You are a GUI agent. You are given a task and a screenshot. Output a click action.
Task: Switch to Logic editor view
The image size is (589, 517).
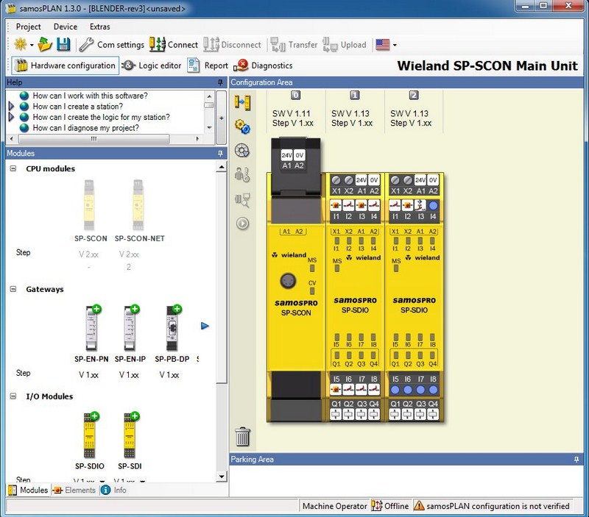click(152, 65)
